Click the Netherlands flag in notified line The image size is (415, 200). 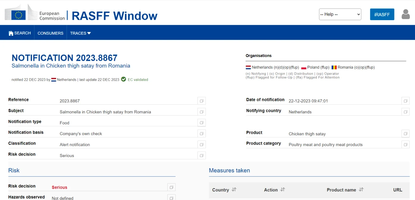54,80
